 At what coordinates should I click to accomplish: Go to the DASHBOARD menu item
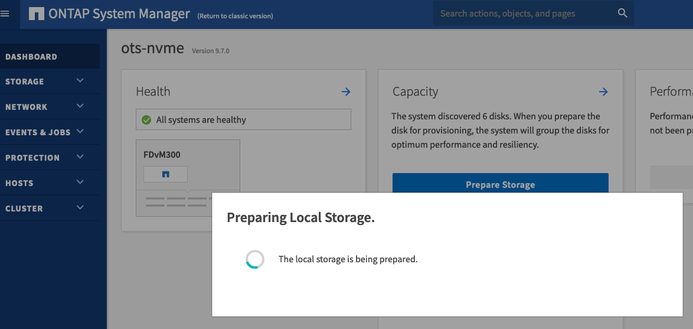[x=31, y=57]
